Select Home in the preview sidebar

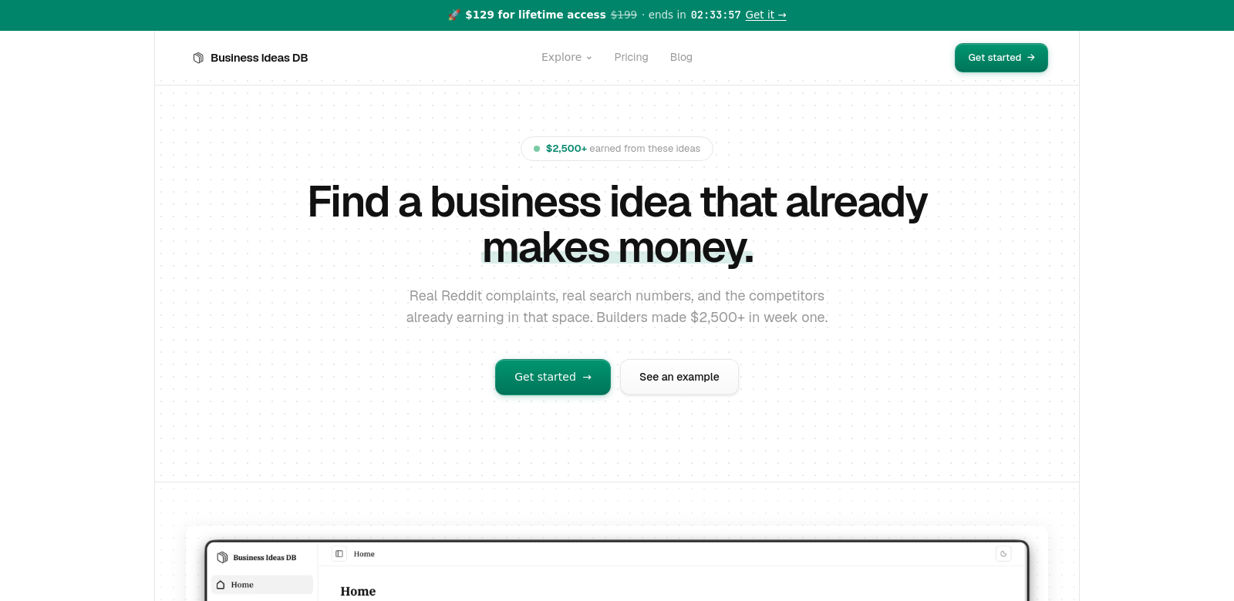262,585
